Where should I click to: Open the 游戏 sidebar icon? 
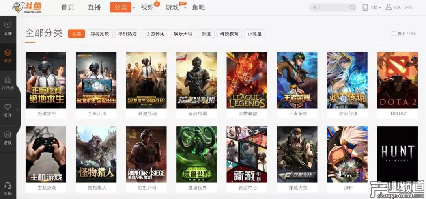(8, 138)
